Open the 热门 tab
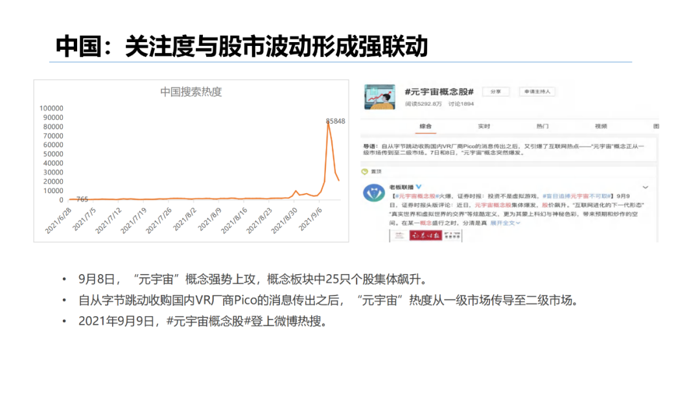This screenshot has height=394, width=700. [543, 126]
